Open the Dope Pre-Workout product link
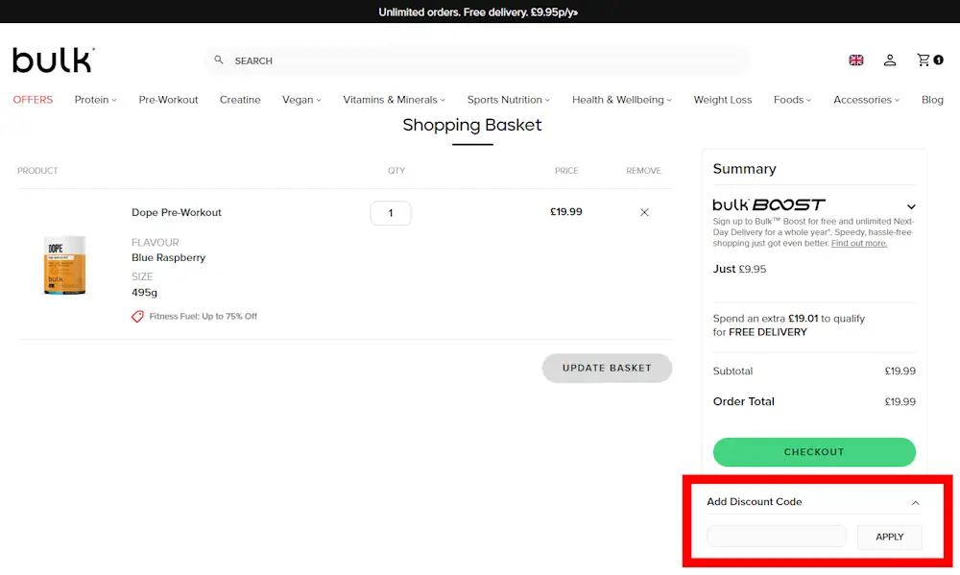 [177, 212]
